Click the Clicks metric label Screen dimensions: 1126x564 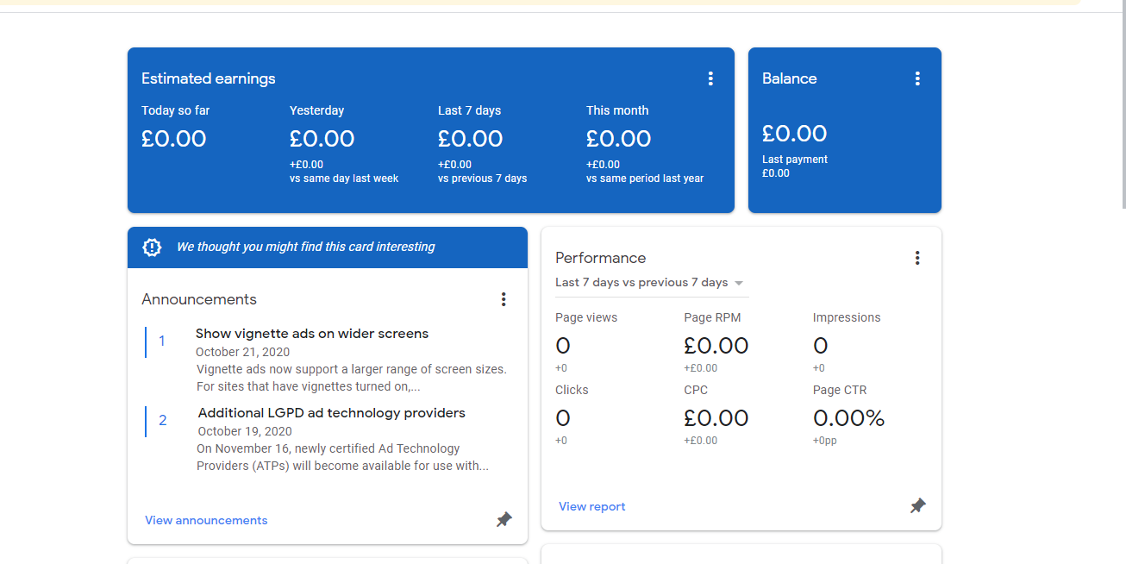tap(572, 390)
